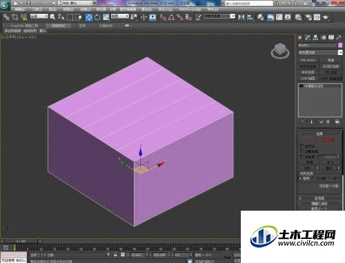The width and height of the screenshot is (345, 263).
Task: Click Configure Modifier Sets icon below stack
Action: click(x=337, y=122)
